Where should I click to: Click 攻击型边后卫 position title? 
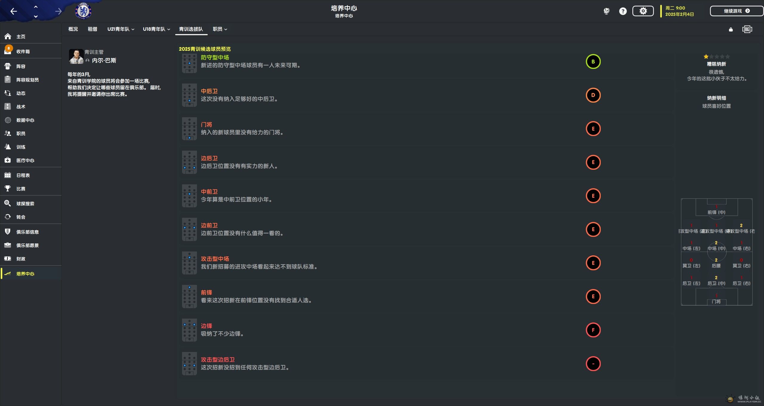coord(218,359)
